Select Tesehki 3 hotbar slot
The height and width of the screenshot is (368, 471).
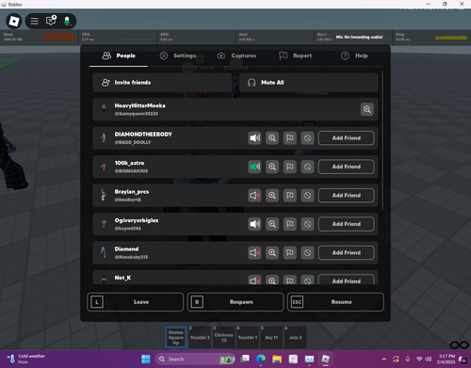pos(200,338)
